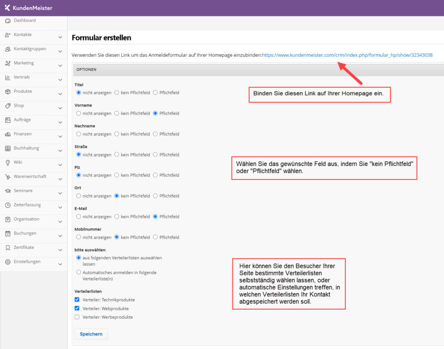Expand the Kontaktgruppen menu chevron
This screenshot has height=349, width=444.
[x=60, y=51]
